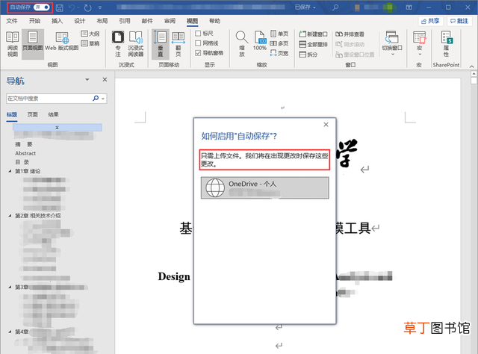This screenshot has width=478, height=354.
Task: Open the 文件 menu tab
Action: coord(12,21)
